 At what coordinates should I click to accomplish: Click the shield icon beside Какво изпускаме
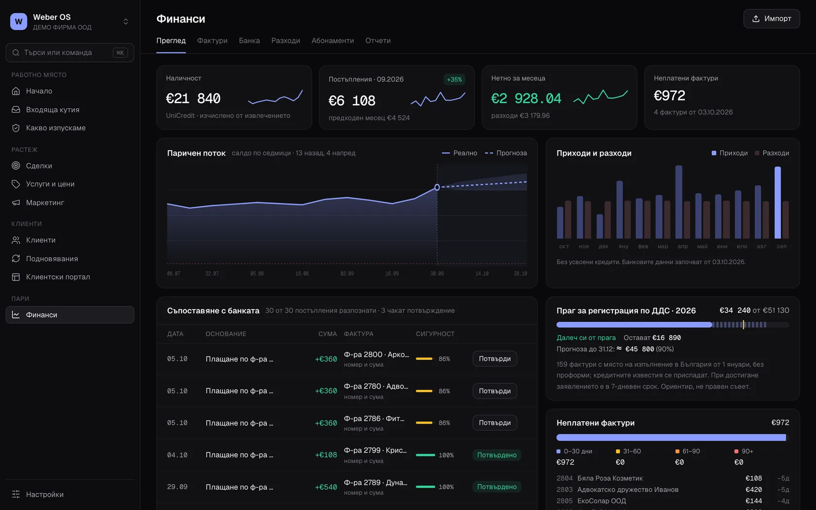point(16,128)
